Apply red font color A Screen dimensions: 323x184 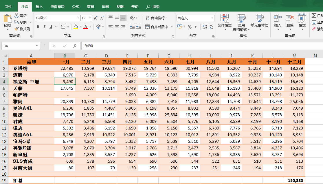point(86,27)
